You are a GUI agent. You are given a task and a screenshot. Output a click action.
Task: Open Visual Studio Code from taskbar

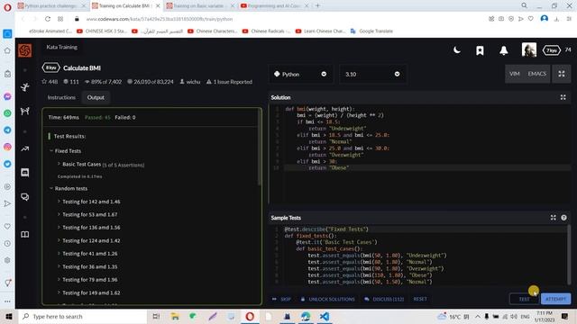pyautogui.click(x=325, y=316)
